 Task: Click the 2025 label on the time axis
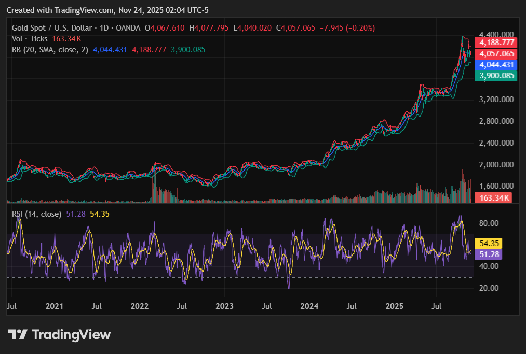[x=395, y=307]
